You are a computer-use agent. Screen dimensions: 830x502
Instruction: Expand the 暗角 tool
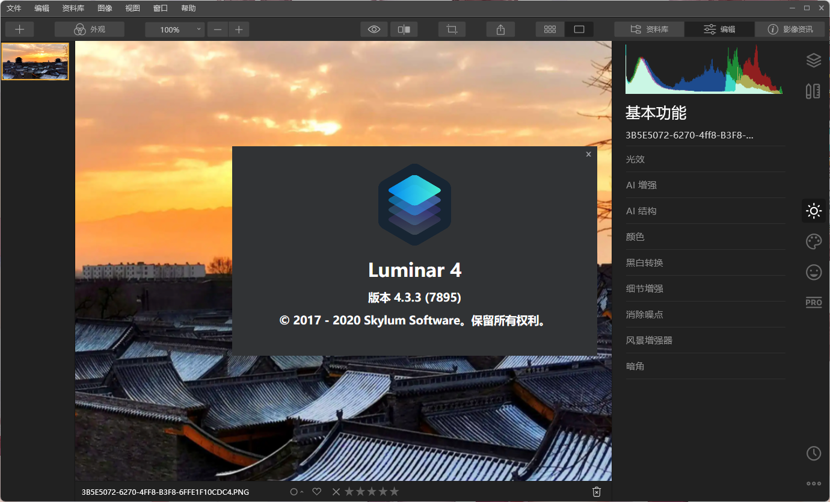click(705, 367)
